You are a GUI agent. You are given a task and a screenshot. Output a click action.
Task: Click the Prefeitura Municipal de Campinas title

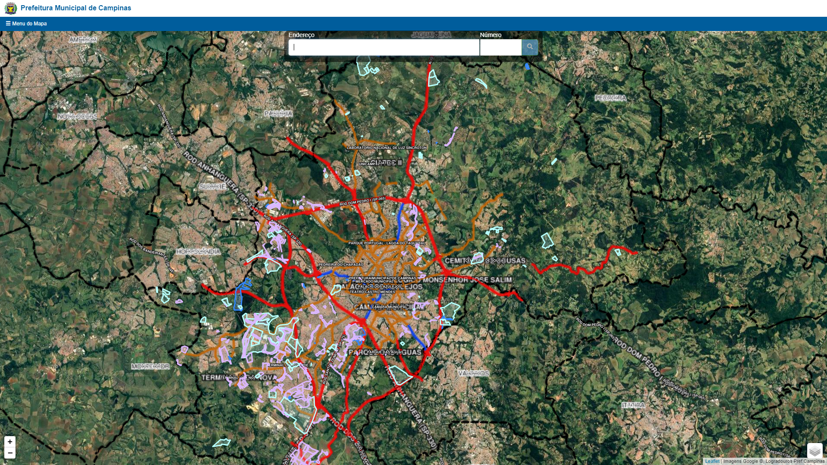coord(76,8)
